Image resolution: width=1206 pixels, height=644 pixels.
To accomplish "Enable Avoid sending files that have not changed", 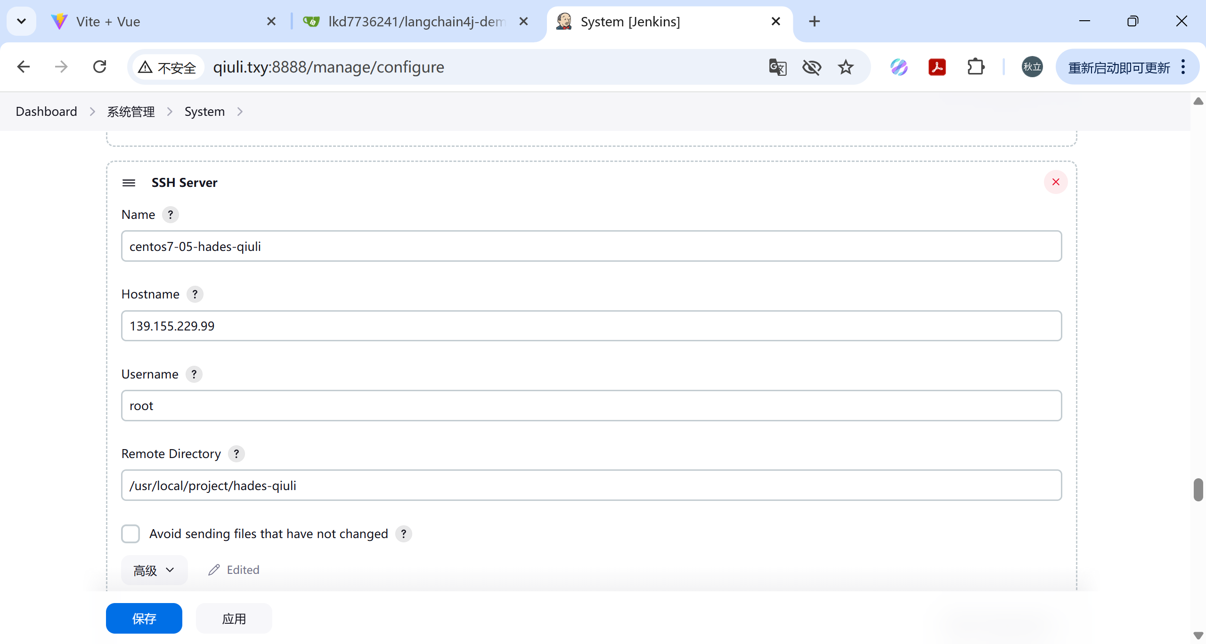I will [x=130, y=534].
